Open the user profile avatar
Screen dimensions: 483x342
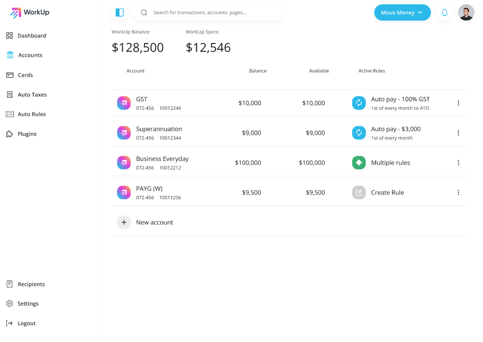[466, 13]
